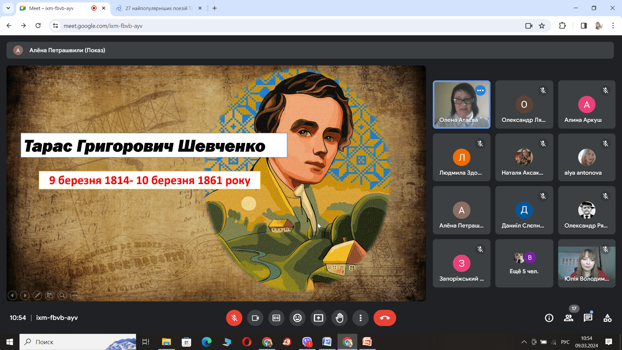Advance to next slide in presentation
Image resolution: width=622 pixels, height=350 pixels.
pyautogui.click(x=25, y=295)
